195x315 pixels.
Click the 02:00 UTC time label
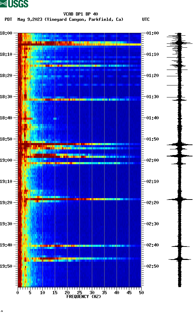coord(153,160)
